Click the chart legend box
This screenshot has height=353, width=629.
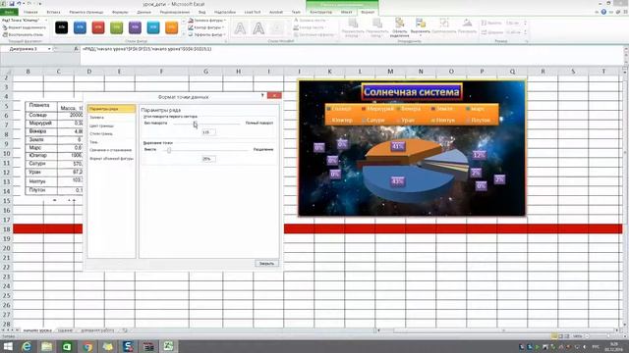coord(412,114)
